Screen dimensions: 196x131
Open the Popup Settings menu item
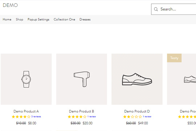pos(38,20)
